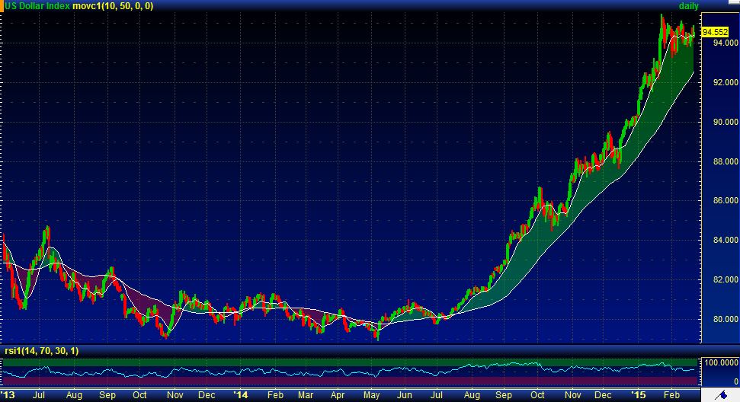
Task: Open the daily timeframe selector
Action: coord(689,6)
